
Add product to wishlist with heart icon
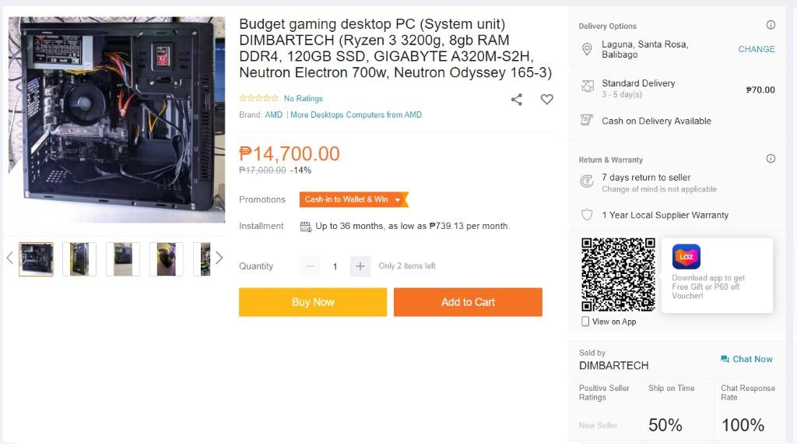click(546, 100)
